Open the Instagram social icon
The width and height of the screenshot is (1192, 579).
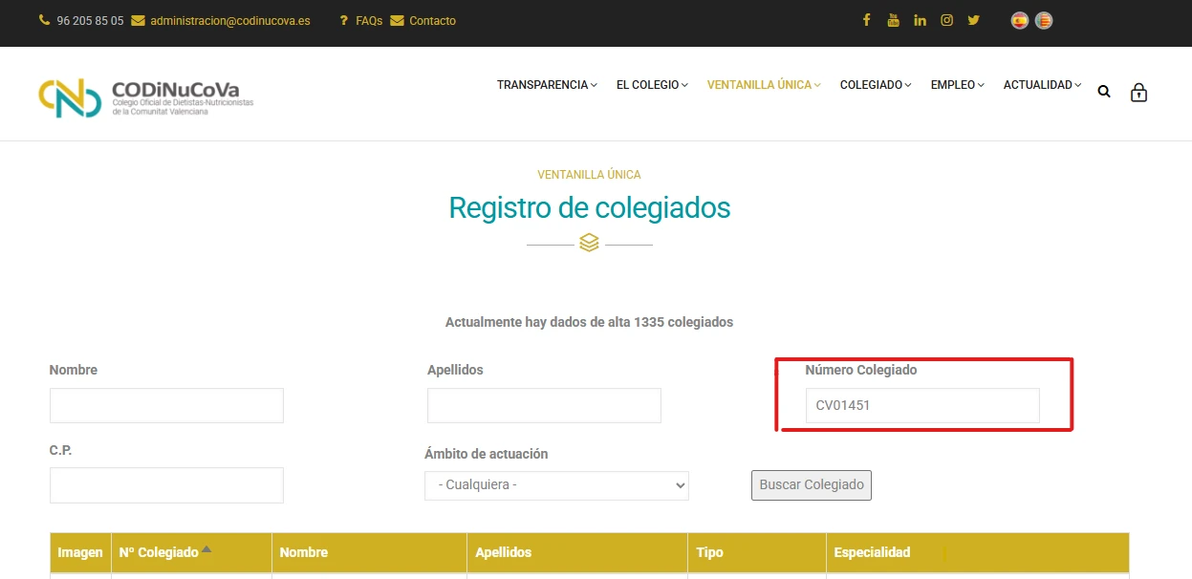pos(946,20)
